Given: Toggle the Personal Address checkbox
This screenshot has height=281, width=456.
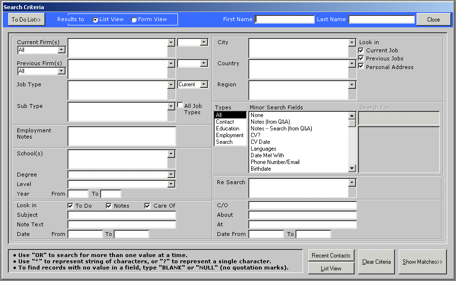Looking at the screenshot, I should point(361,66).
